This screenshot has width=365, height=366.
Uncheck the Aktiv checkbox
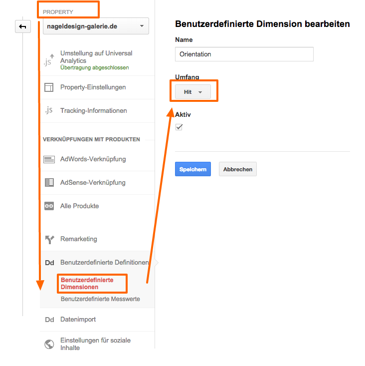179,127
